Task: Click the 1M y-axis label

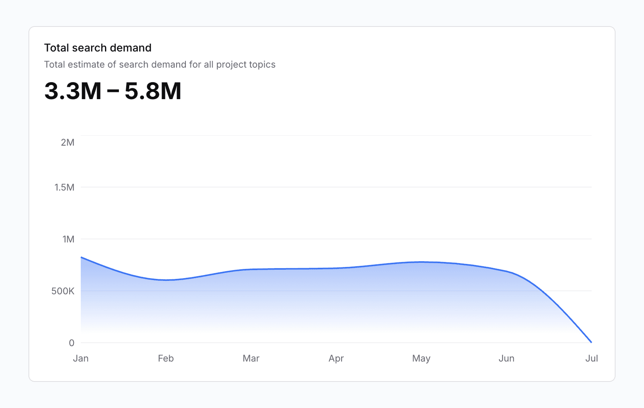Action: (68, 239)
